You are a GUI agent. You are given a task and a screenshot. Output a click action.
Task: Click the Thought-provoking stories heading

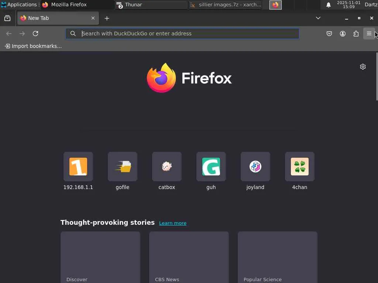click(107, 222)
